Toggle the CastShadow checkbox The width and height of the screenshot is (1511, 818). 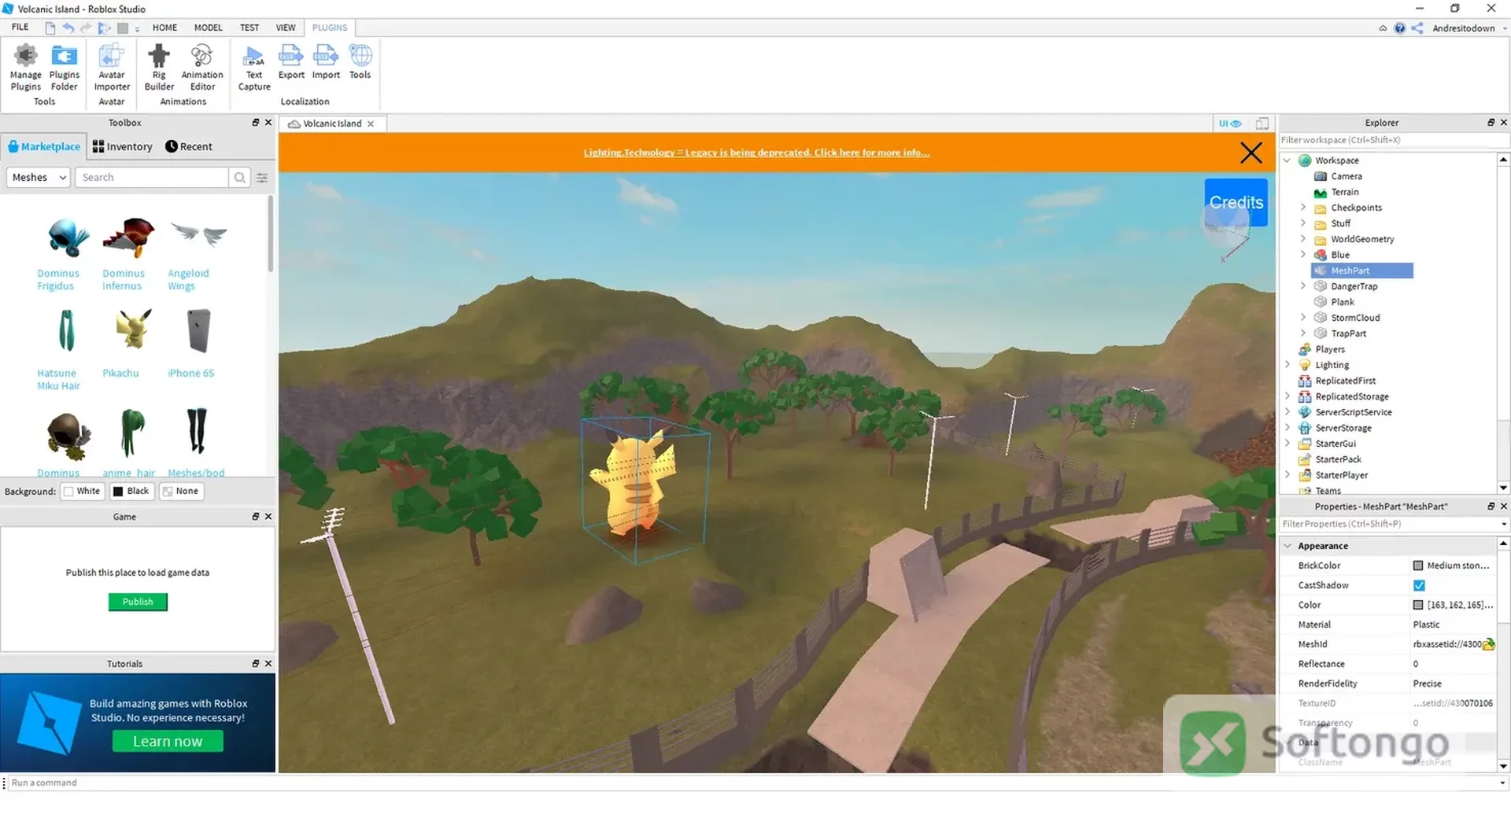[1419, 585]
